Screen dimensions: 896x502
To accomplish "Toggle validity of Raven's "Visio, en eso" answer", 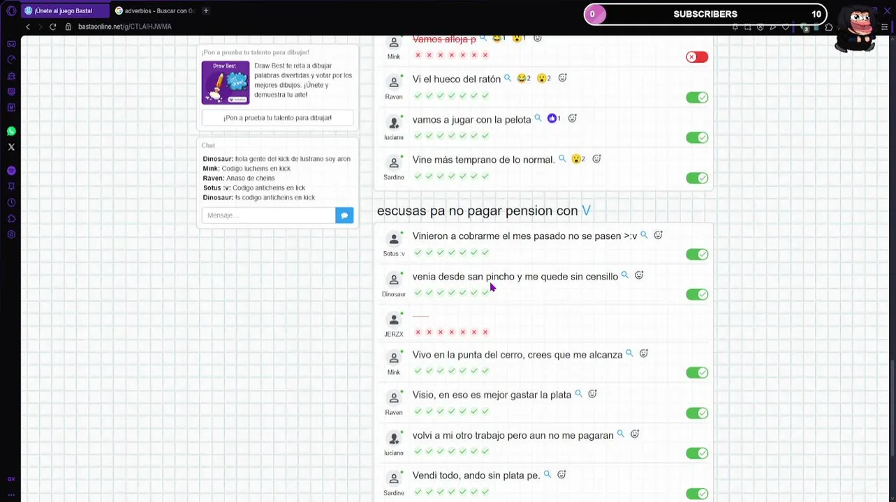I will [697, 413].
